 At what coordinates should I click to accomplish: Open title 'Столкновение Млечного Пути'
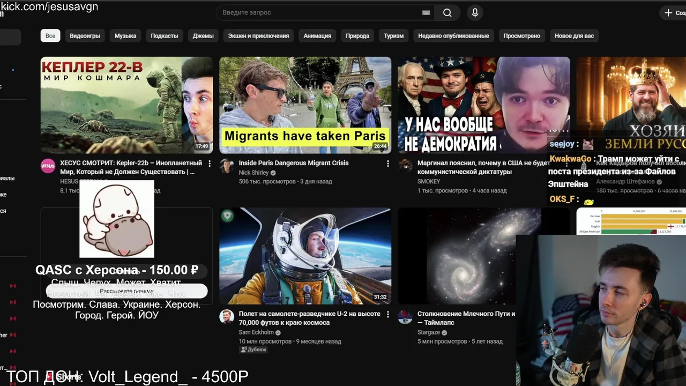(x=466, y=318)
